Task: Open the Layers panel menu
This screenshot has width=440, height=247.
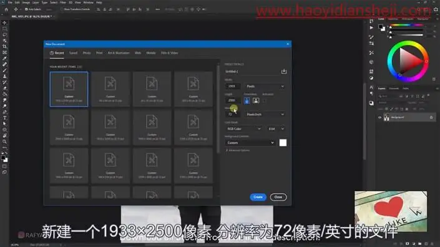Action: pyautogui.click(x=437, y=89)
